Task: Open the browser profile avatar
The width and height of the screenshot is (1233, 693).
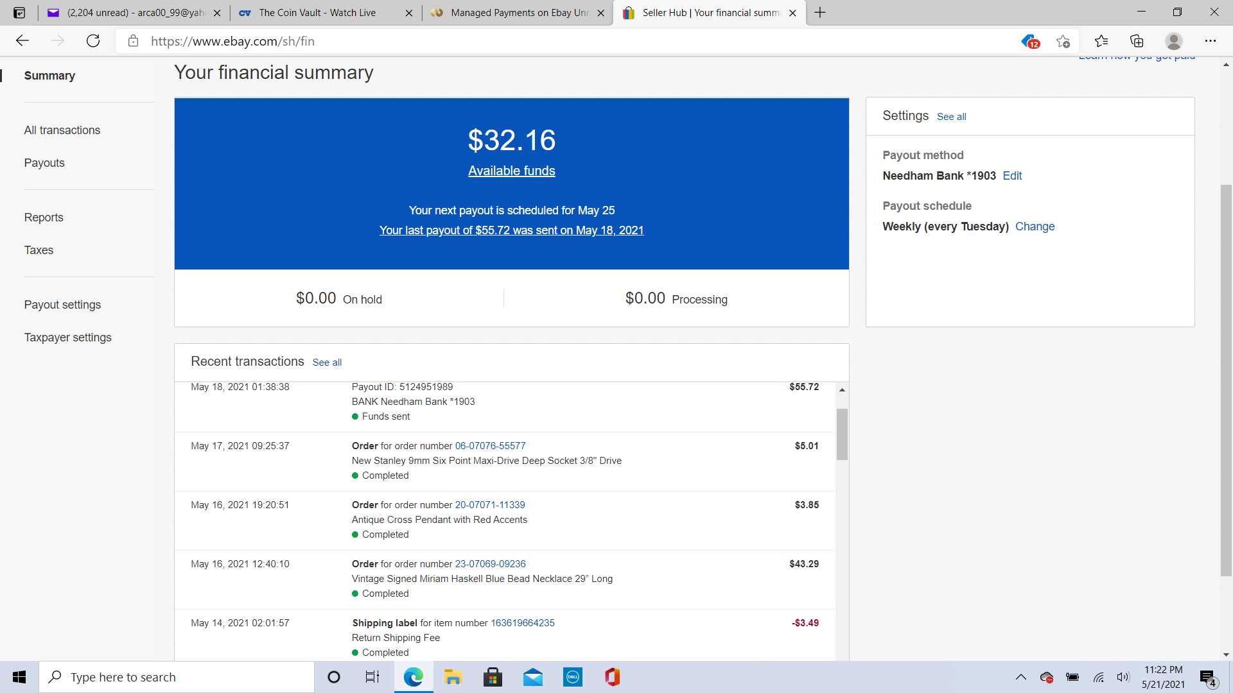Action: click(1173, 41)
